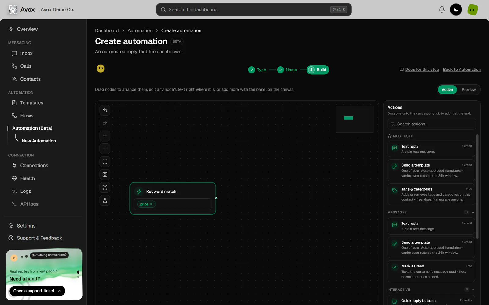Add Text reply from Most Used
489x305 pixels.
pos(431,149)
